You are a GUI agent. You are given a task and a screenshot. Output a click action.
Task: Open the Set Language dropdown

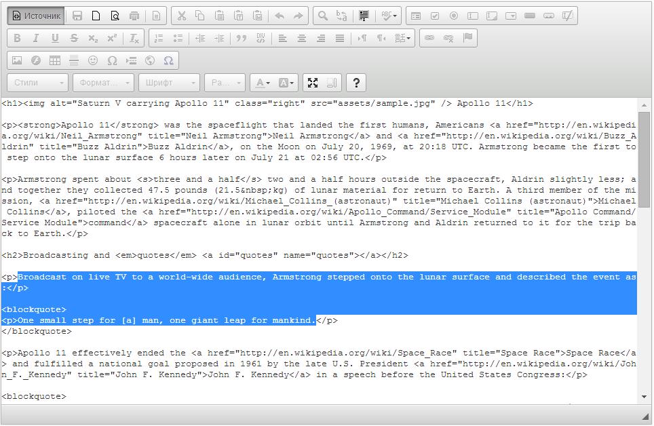[x=402, y=38]
